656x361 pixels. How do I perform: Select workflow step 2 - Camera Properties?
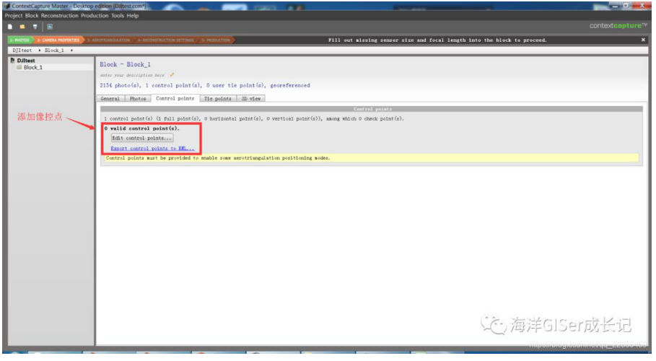click(58, 40)
